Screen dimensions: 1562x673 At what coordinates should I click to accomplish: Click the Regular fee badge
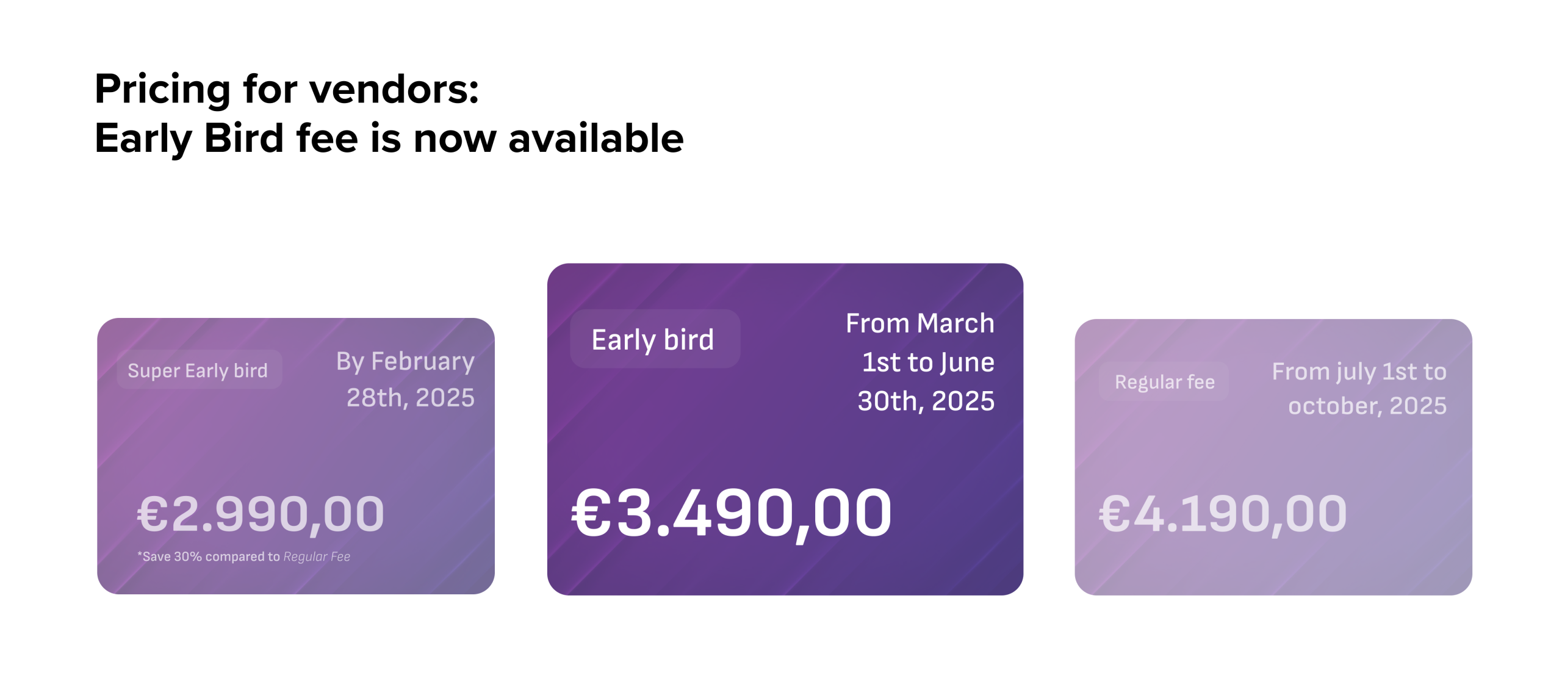click(x=1164, y=381)
